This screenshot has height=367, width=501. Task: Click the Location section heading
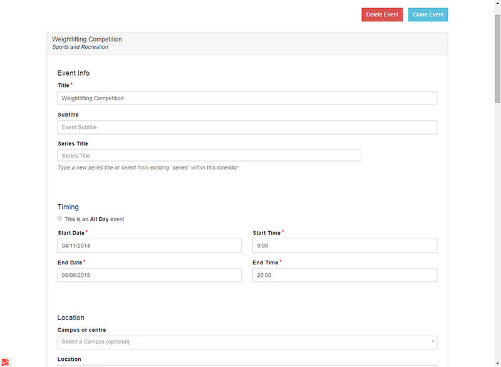[x=71, y=318]
